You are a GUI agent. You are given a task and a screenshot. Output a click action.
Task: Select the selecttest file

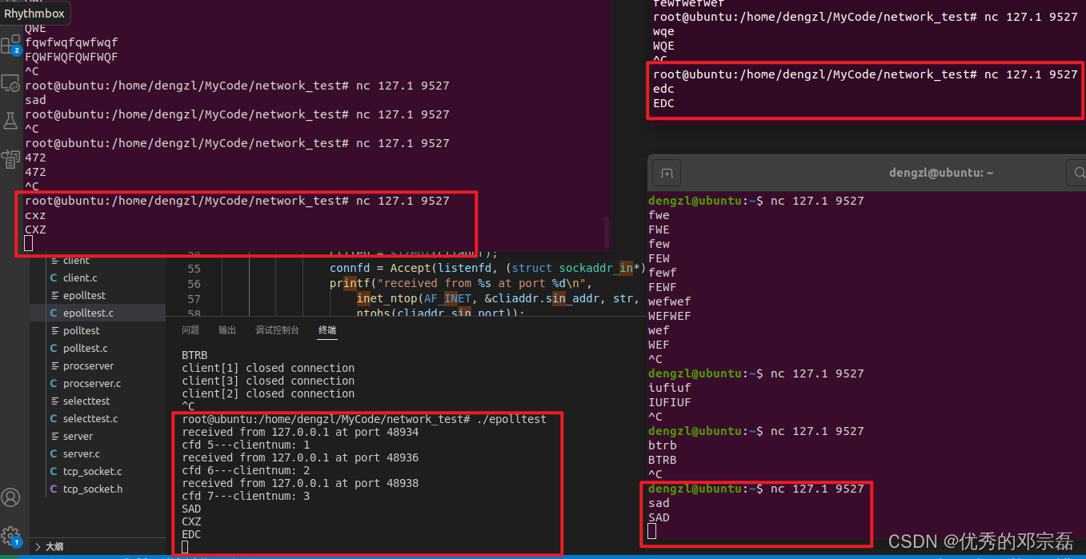coord(97,401)
